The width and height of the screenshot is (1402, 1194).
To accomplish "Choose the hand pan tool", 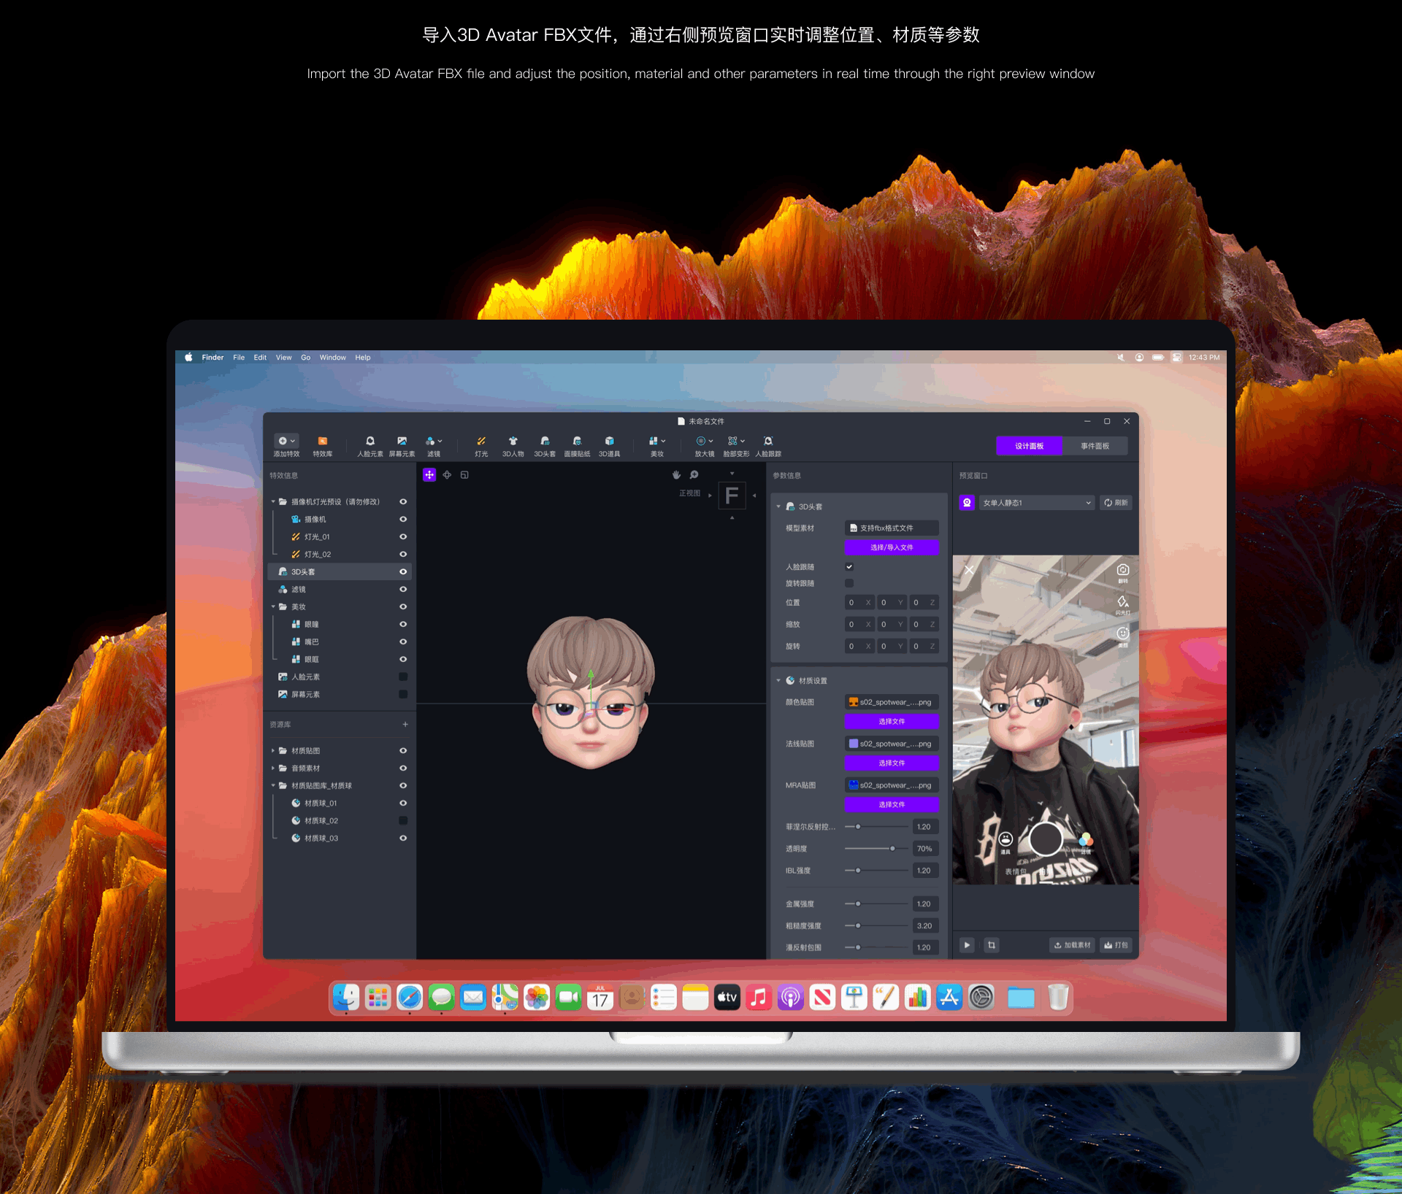I will (676, 475).
